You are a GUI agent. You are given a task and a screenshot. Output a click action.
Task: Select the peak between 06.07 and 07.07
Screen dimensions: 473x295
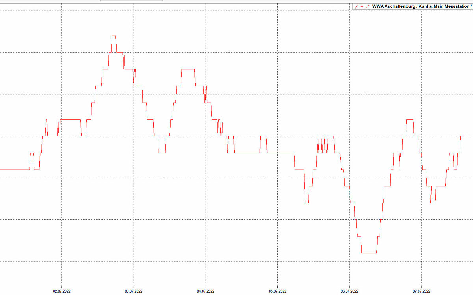click(x=410, y=119)
